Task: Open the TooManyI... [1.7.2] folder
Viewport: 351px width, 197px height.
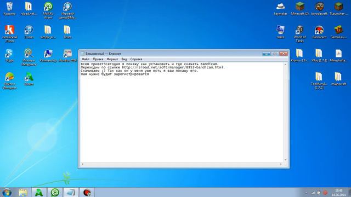Action: pos(319,80)
